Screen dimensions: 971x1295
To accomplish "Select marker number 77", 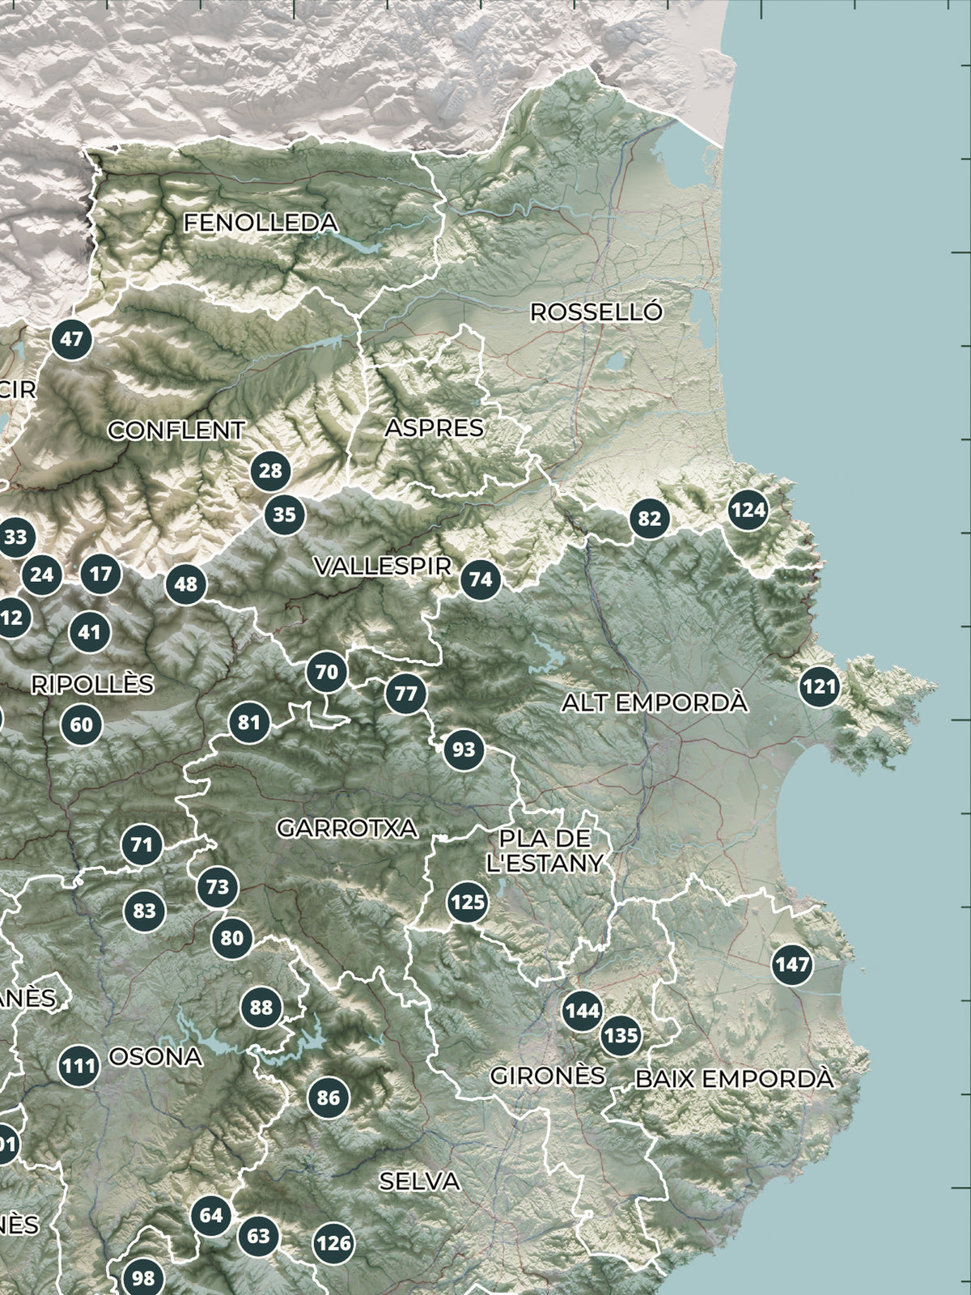I will pyautogui.click(x=405, y=694).
